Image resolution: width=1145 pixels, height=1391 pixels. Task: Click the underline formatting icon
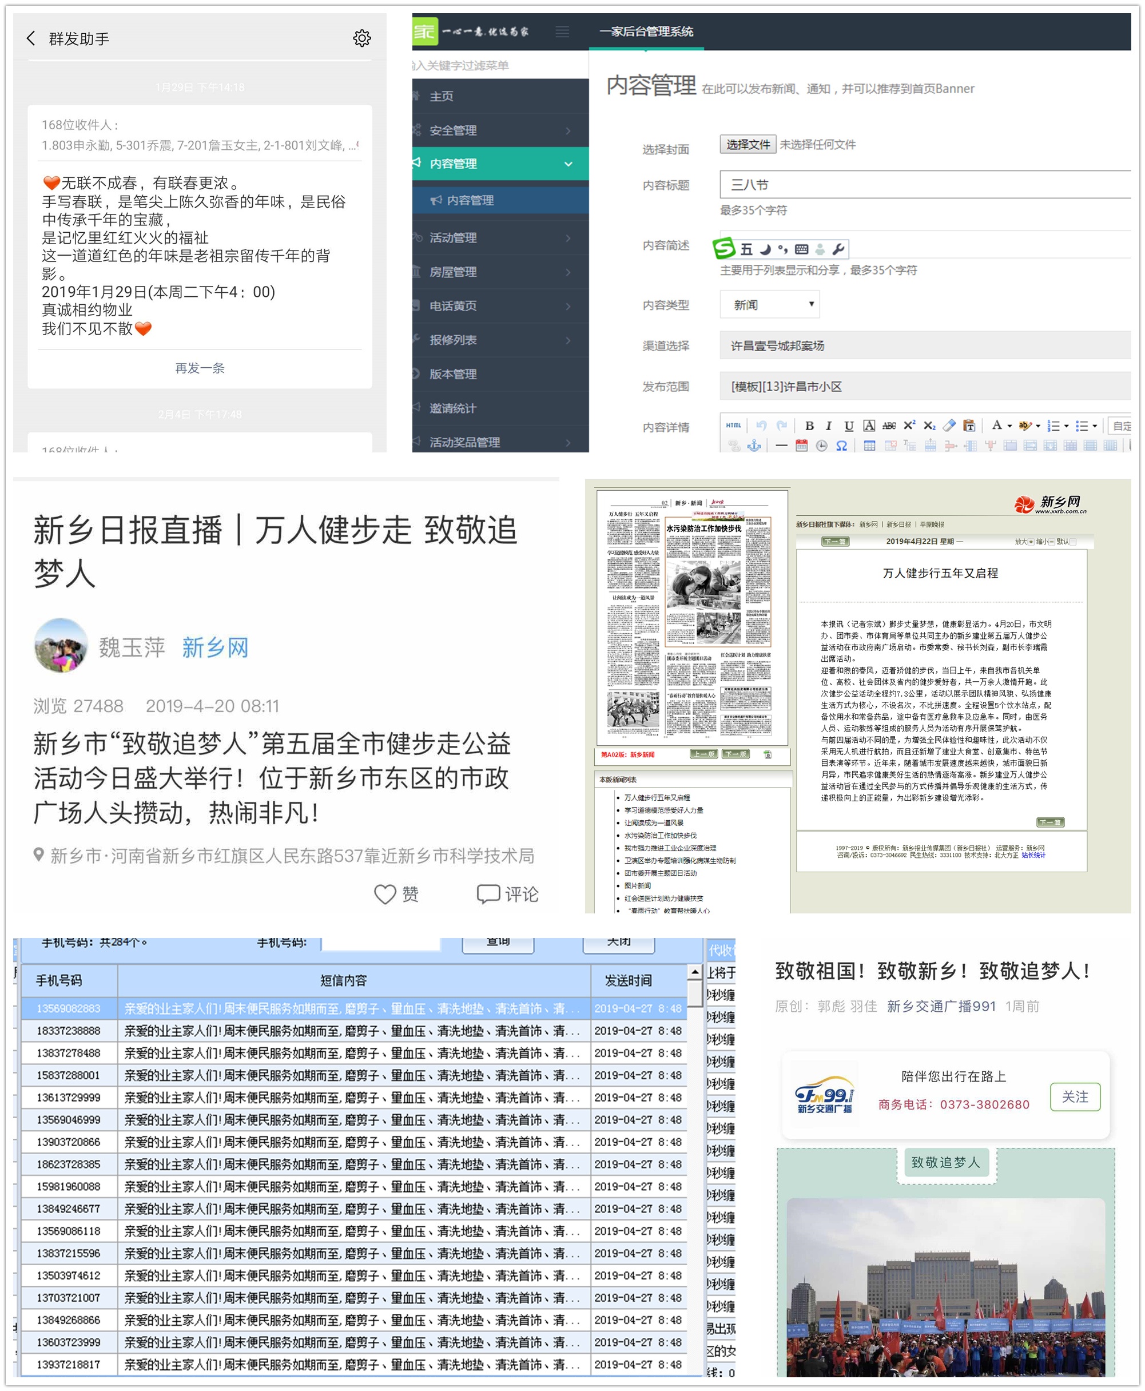tap(849, 426)
